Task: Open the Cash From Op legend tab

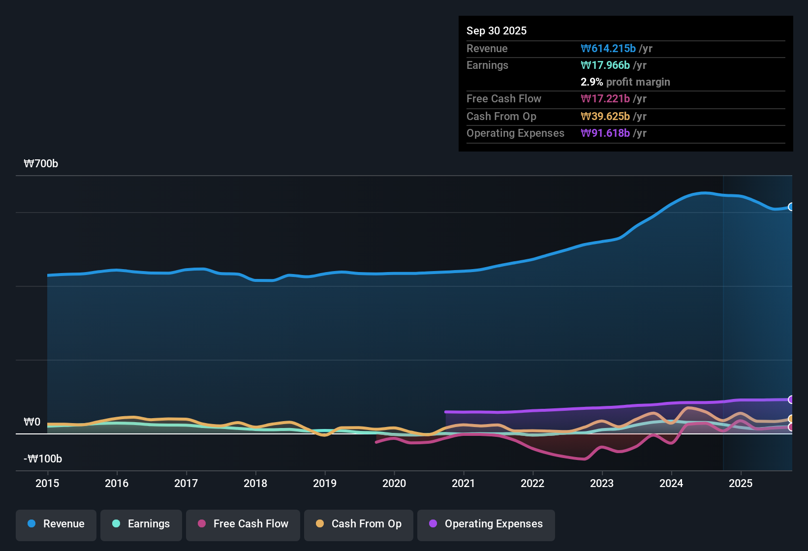Action: click(358, 524)
